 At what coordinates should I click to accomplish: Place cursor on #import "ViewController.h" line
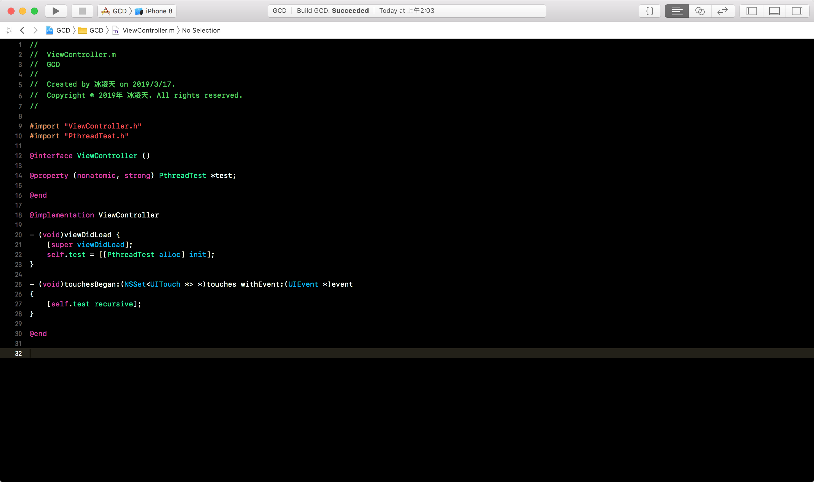coord(85,126)
